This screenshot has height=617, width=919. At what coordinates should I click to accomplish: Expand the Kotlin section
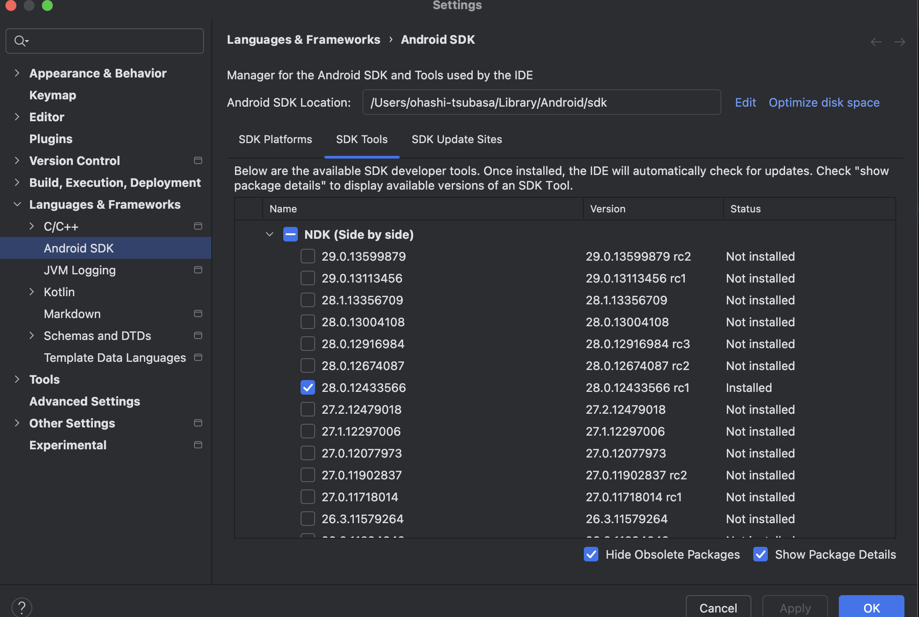(32, 292)
